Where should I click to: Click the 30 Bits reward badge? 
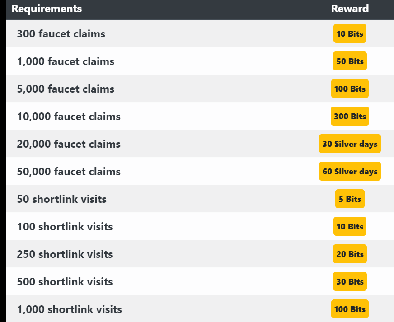click(350, 281)
